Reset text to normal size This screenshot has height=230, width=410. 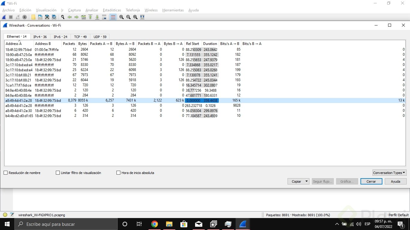point(135,17)
